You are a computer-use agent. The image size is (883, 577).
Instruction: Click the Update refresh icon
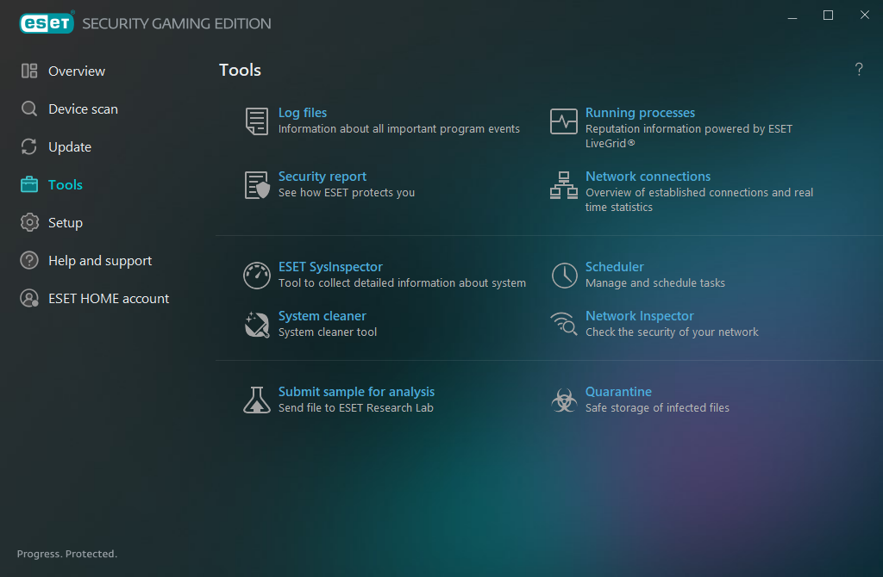(x=29, y=146)
